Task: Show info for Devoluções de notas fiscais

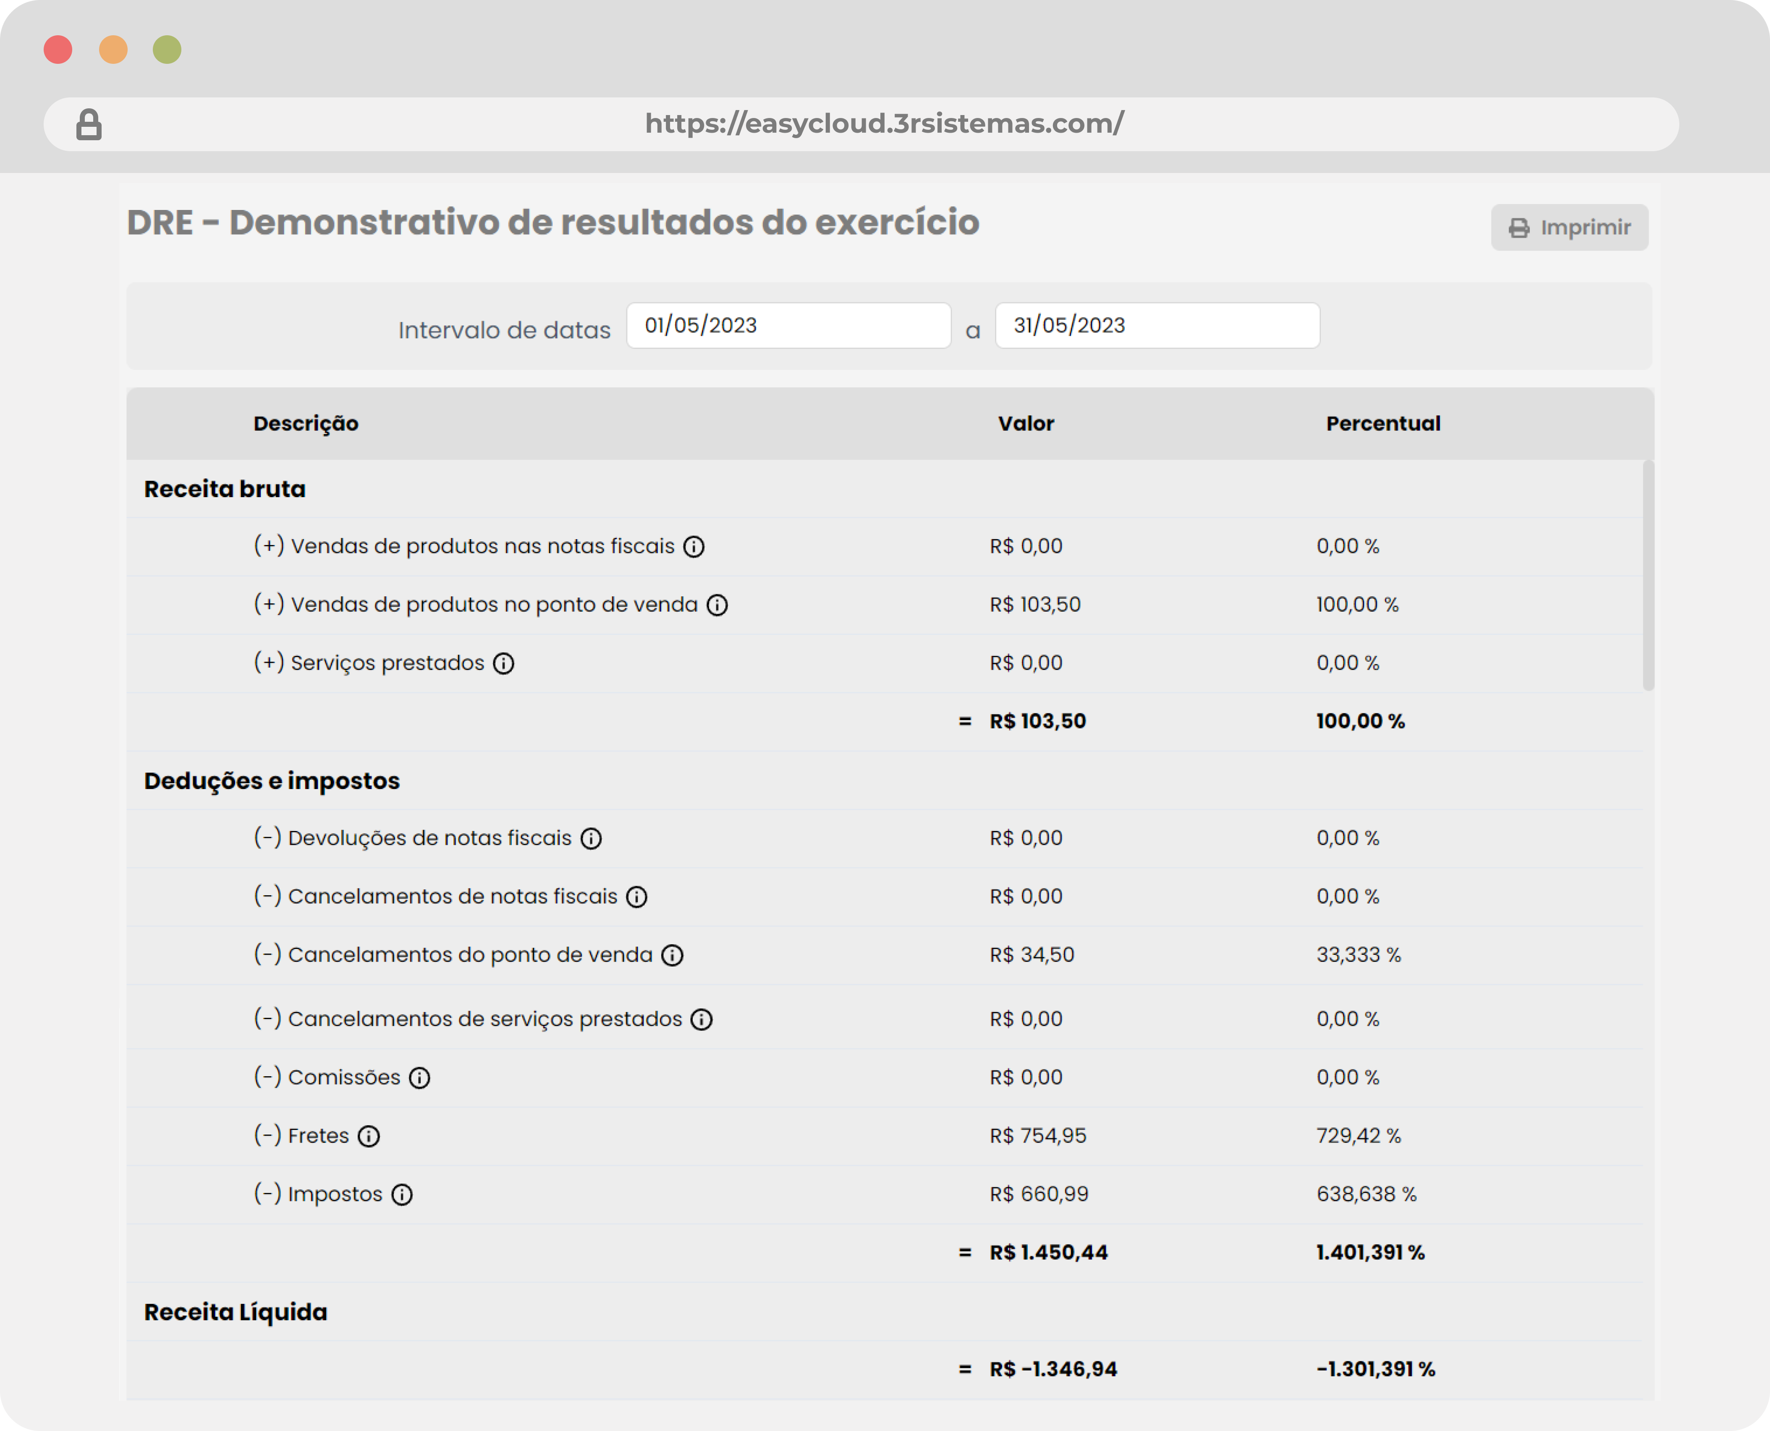Action: (591, 839)
